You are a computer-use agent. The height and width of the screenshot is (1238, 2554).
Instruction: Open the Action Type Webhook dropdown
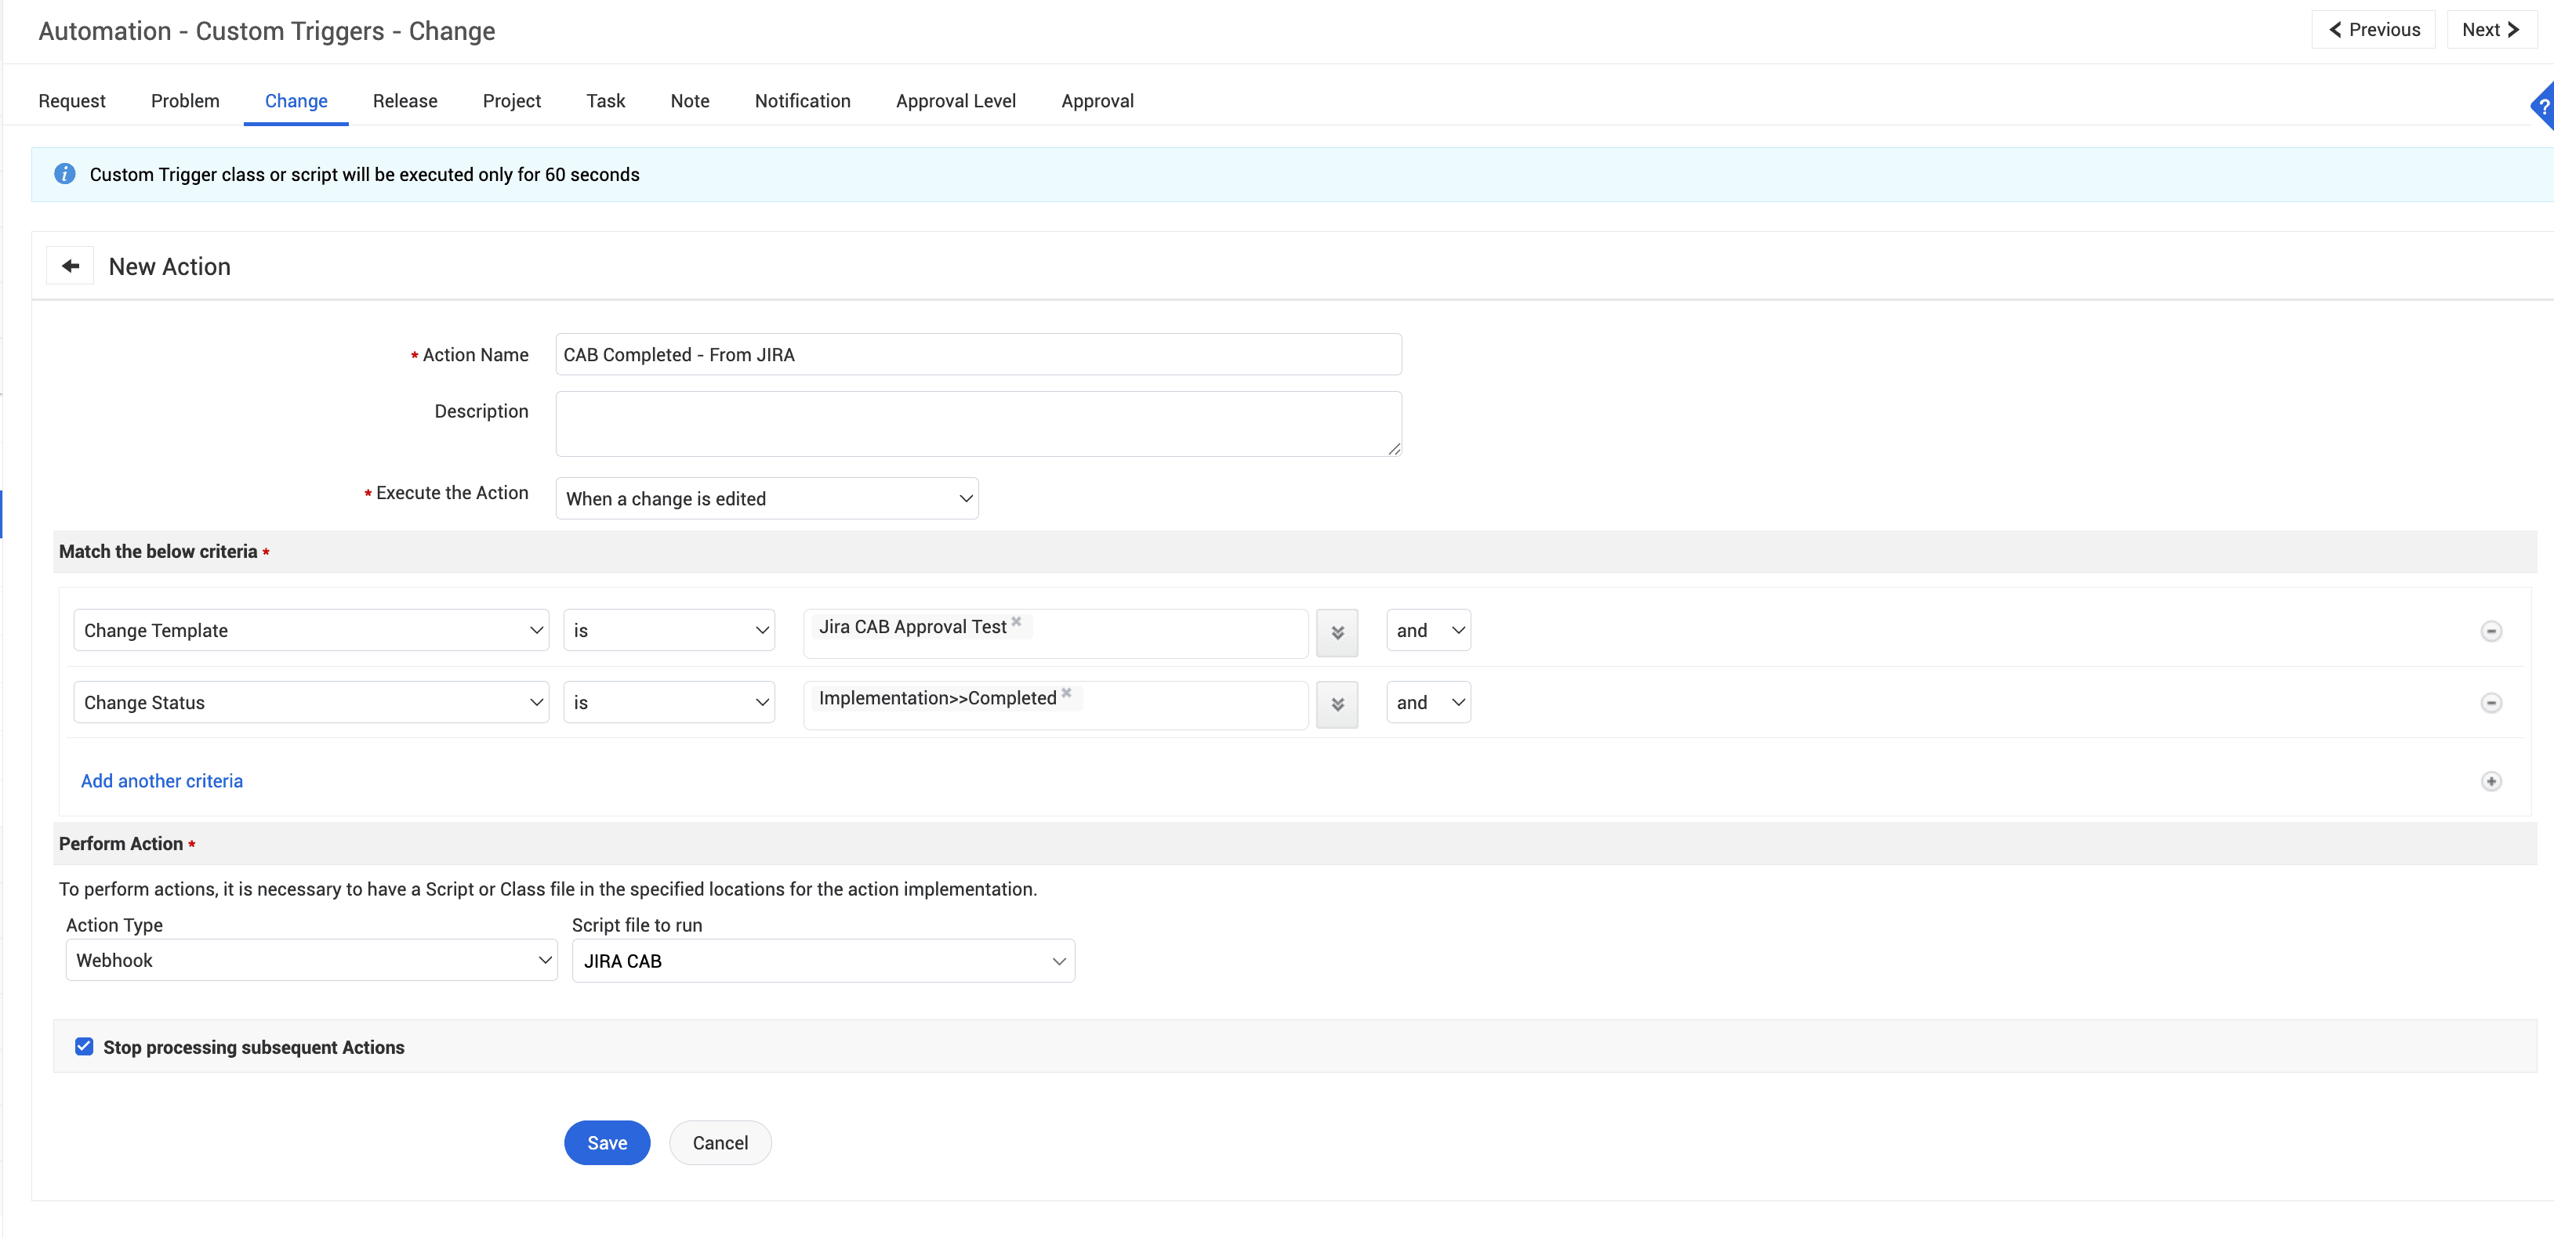point(311,961)
